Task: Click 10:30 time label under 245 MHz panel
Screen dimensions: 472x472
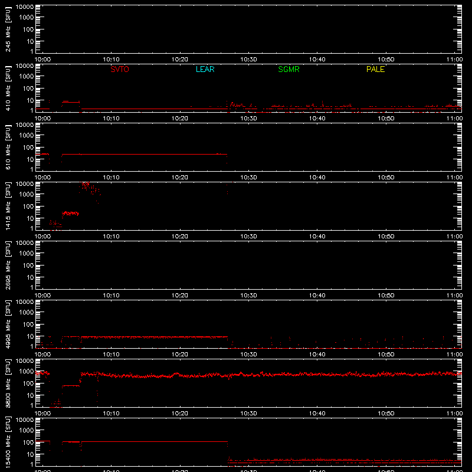Action: (248, 60)
